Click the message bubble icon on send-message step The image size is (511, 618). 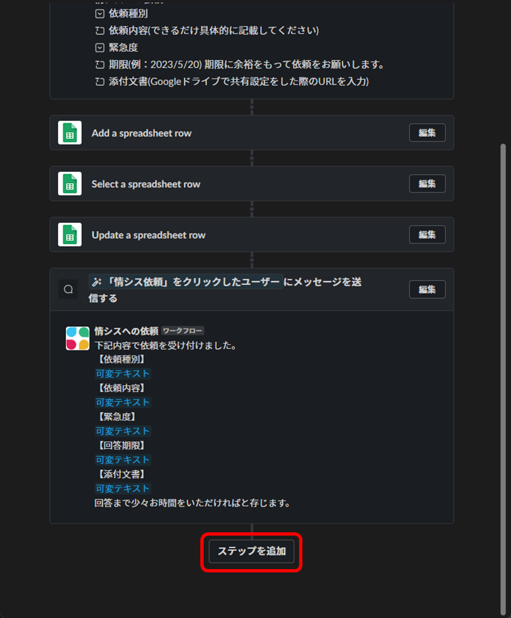click(x=68, y=289)
